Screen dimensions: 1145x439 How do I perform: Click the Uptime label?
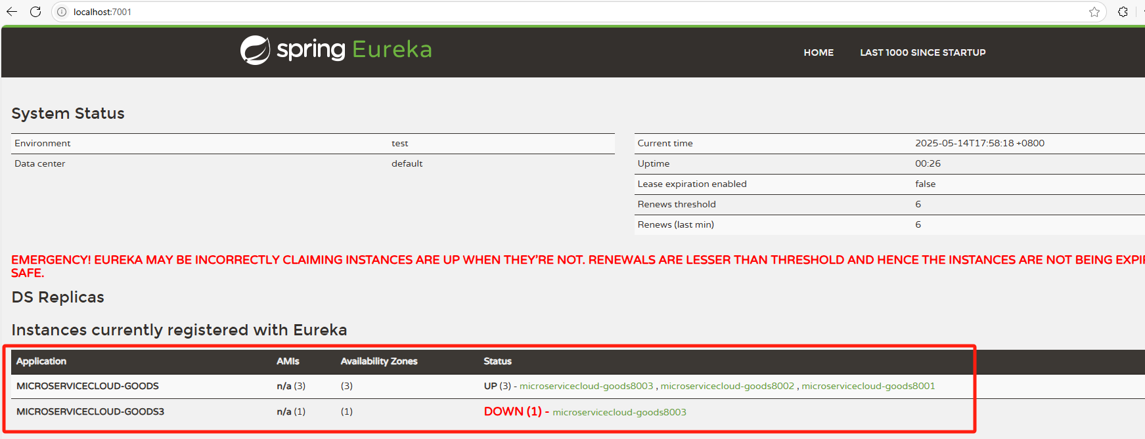[x=653, y=163]
